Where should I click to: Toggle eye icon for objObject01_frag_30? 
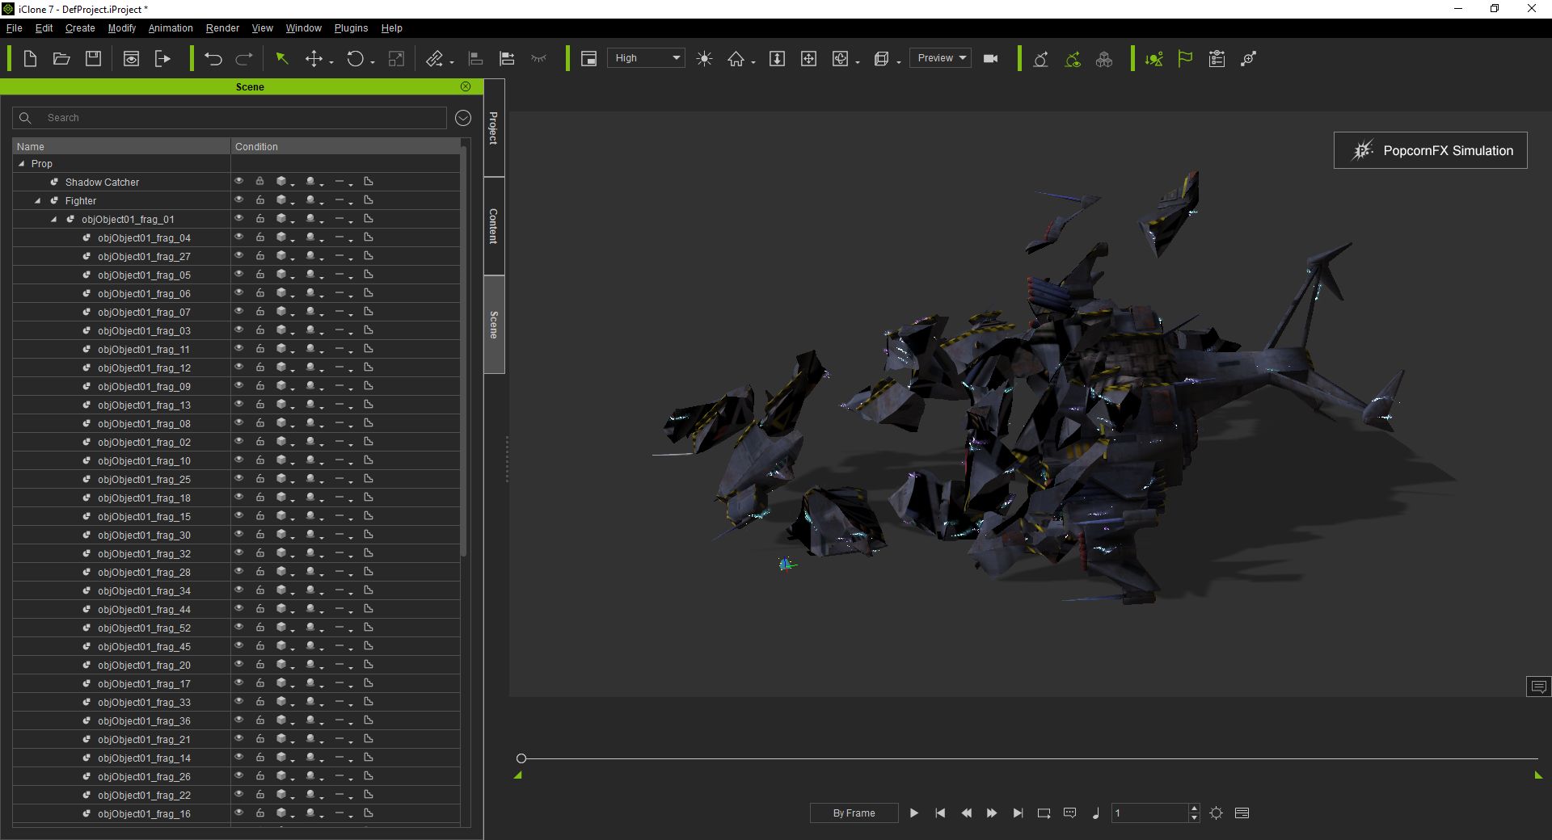(239, 534)
